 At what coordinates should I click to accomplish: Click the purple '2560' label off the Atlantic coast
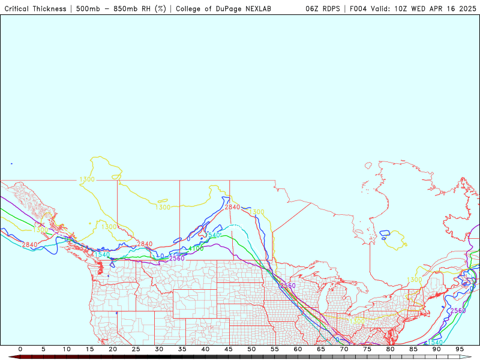click(458, 311)
